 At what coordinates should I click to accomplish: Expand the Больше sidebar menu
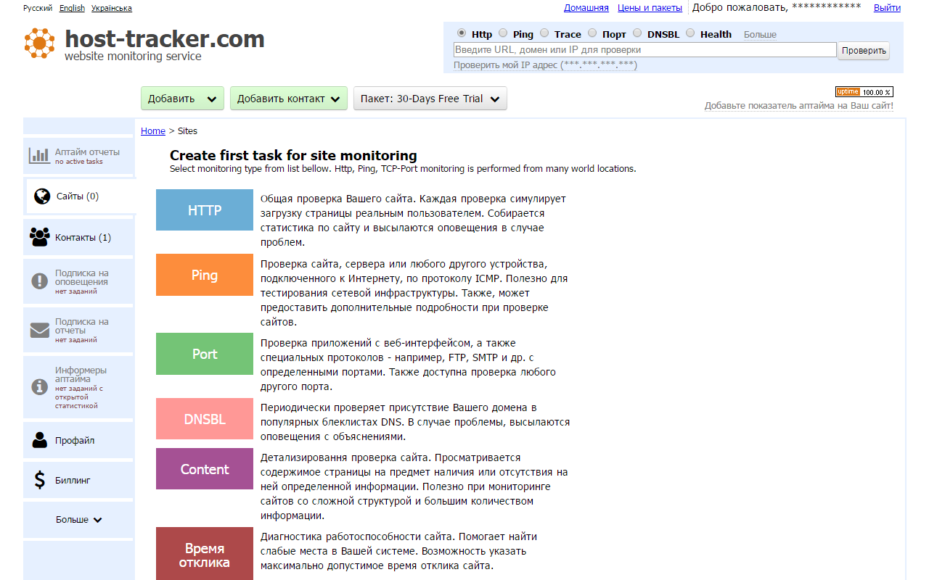pyautogui.click(x=79, y=520)
